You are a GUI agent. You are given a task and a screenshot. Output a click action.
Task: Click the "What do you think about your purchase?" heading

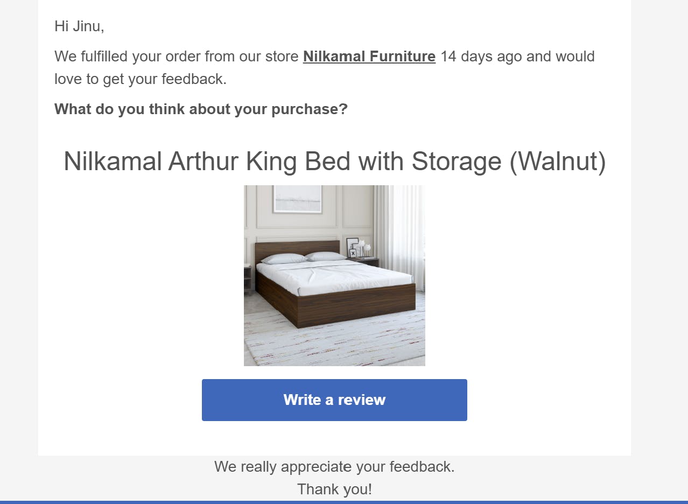click(201, 109)
